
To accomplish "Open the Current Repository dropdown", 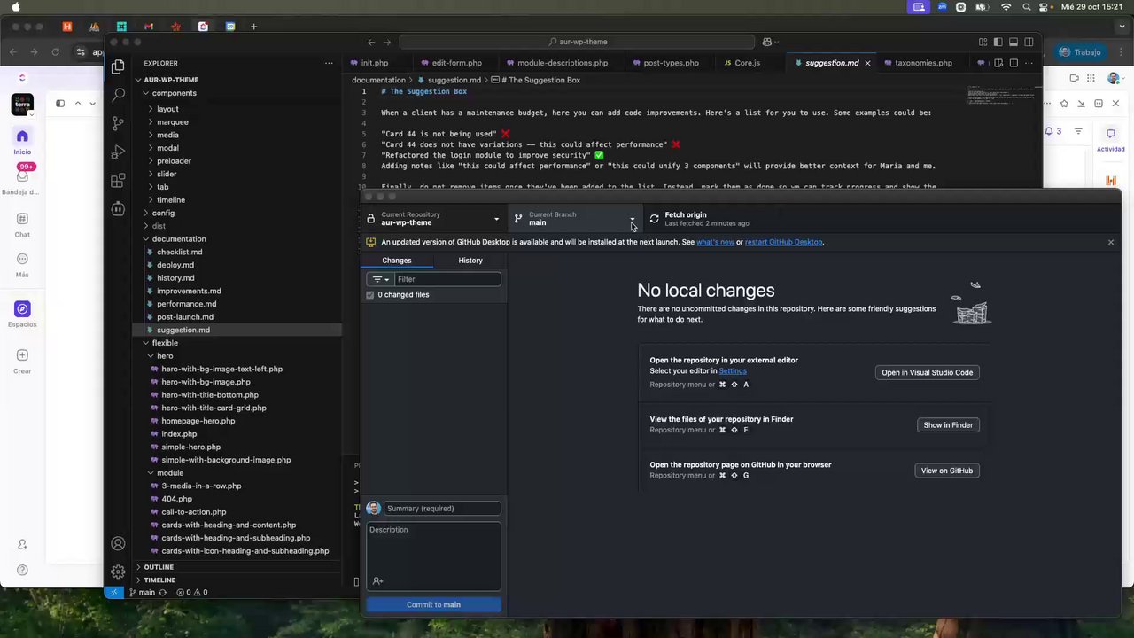I will pyautogui.click(x=433, y=219).
